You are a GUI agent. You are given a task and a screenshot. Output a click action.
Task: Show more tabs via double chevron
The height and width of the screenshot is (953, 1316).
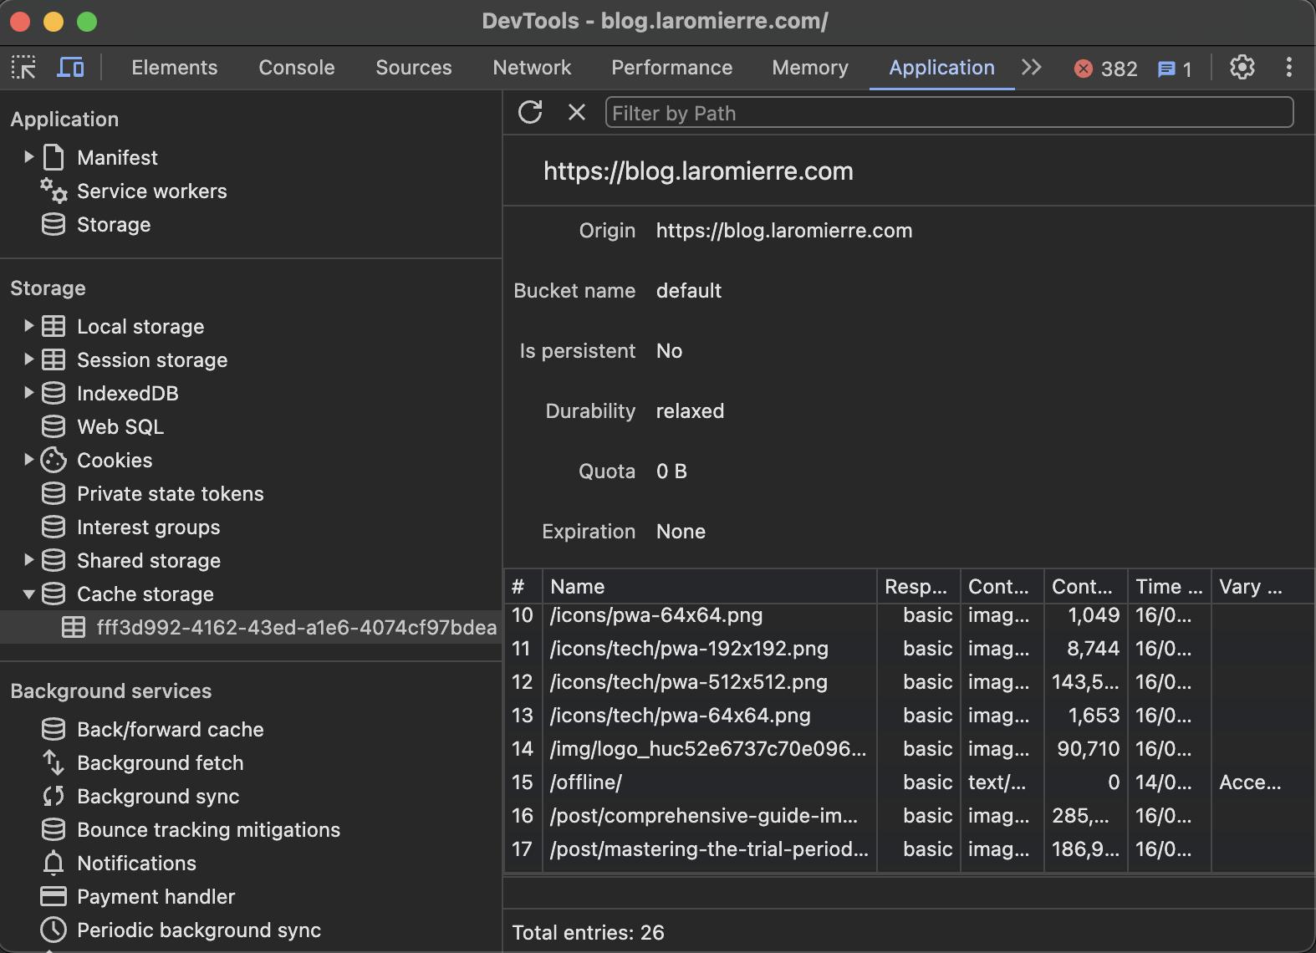pyautogui.click(x=1032, y=68)
